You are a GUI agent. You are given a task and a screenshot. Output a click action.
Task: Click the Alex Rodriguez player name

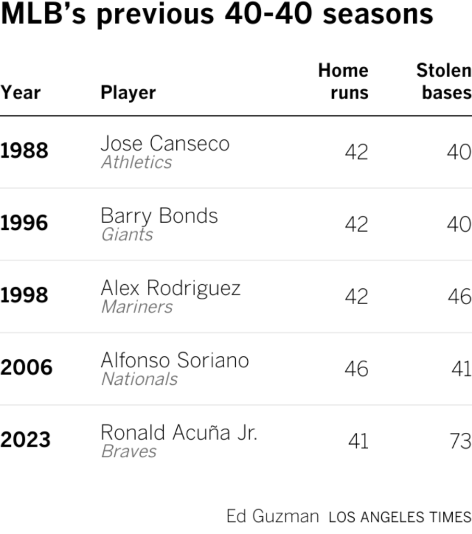pos(171,288)
